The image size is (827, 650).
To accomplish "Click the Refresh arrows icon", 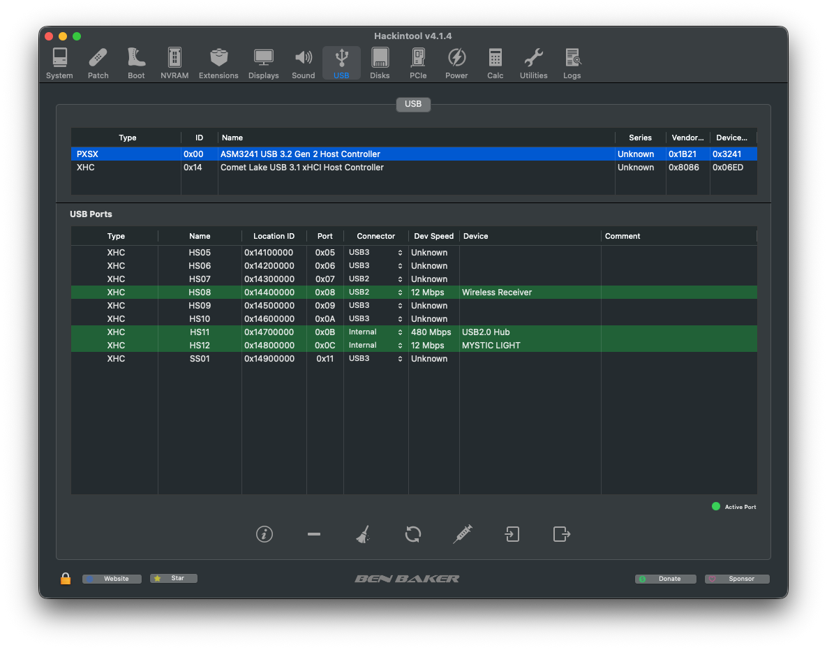I will click(413, 534).
